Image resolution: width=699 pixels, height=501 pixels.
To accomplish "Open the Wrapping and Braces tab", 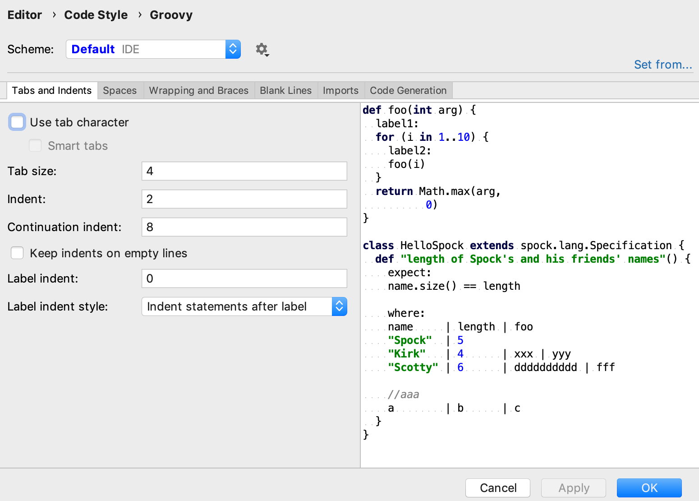I will 198,90.
